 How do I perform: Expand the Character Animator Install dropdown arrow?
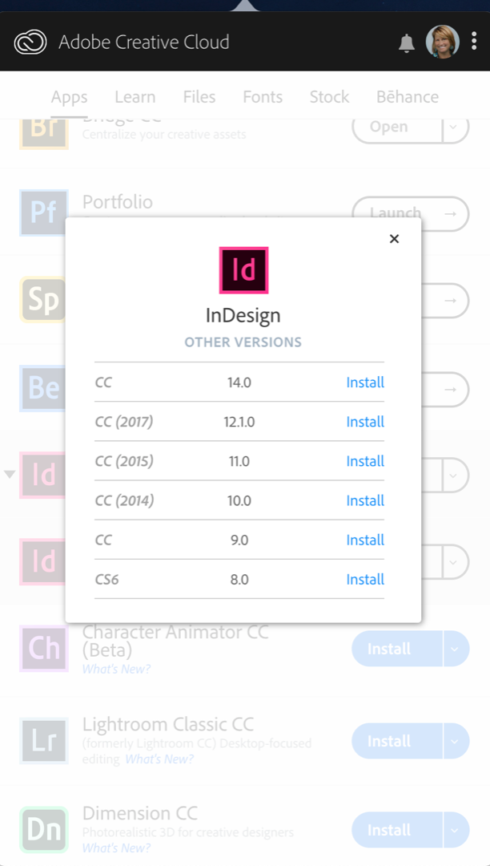coord(456,649)
